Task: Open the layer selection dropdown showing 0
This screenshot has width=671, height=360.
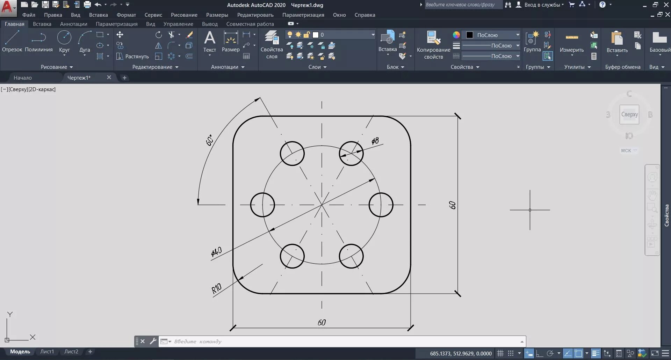Action: pos(330,35)
